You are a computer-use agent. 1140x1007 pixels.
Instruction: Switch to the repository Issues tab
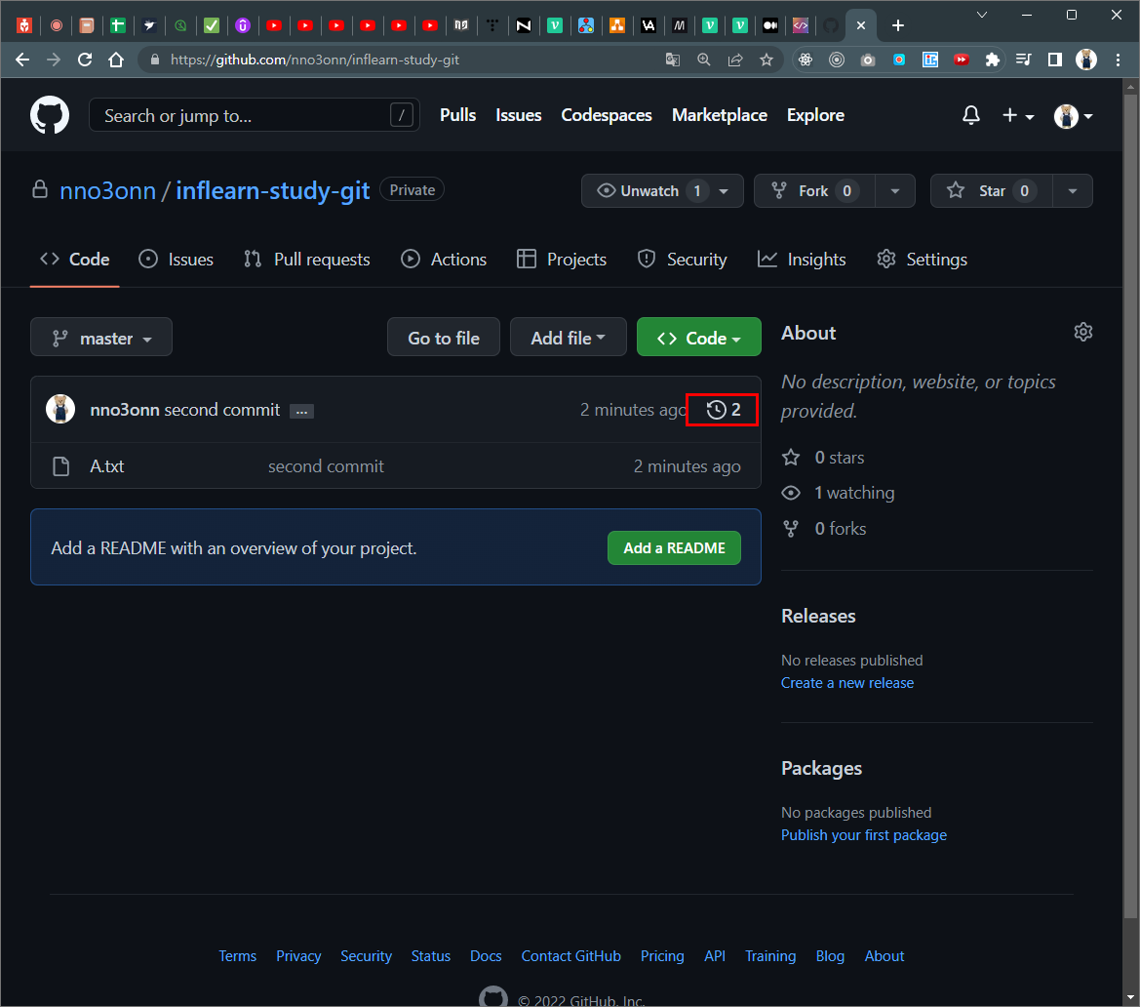pyautogui.click(x=176, y=259)
